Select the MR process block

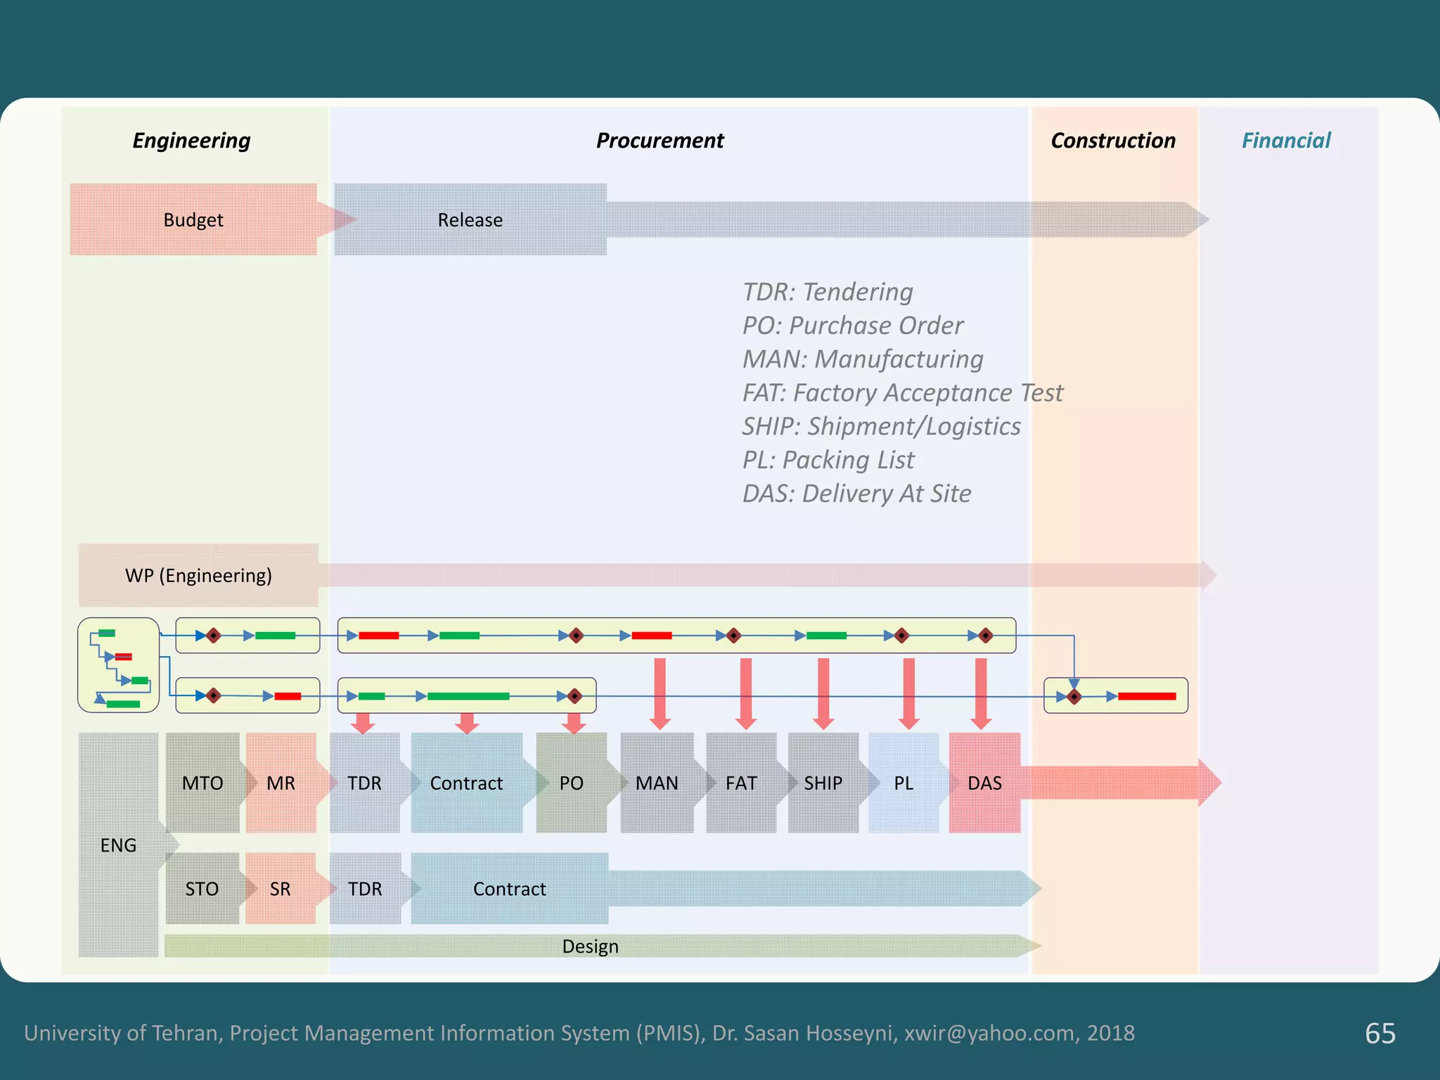coord(281,783)
